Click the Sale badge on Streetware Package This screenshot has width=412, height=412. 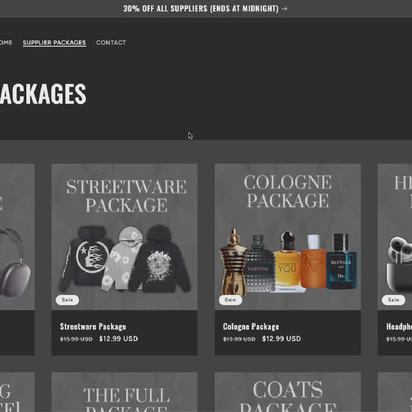[67, 300]
